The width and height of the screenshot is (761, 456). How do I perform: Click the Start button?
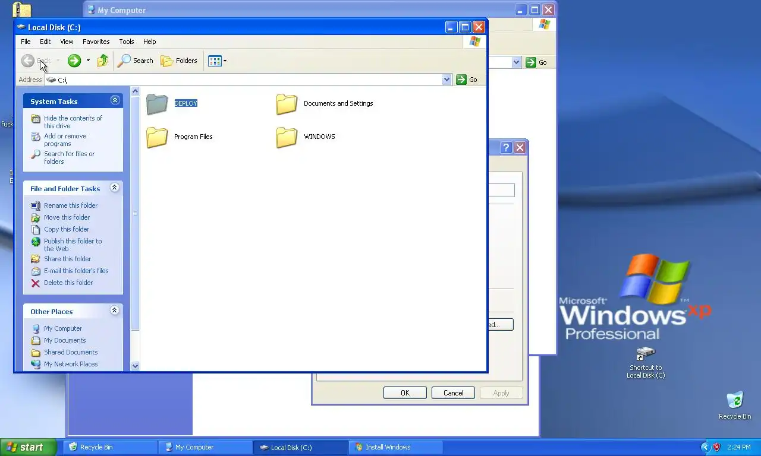(x=28, y=447)
